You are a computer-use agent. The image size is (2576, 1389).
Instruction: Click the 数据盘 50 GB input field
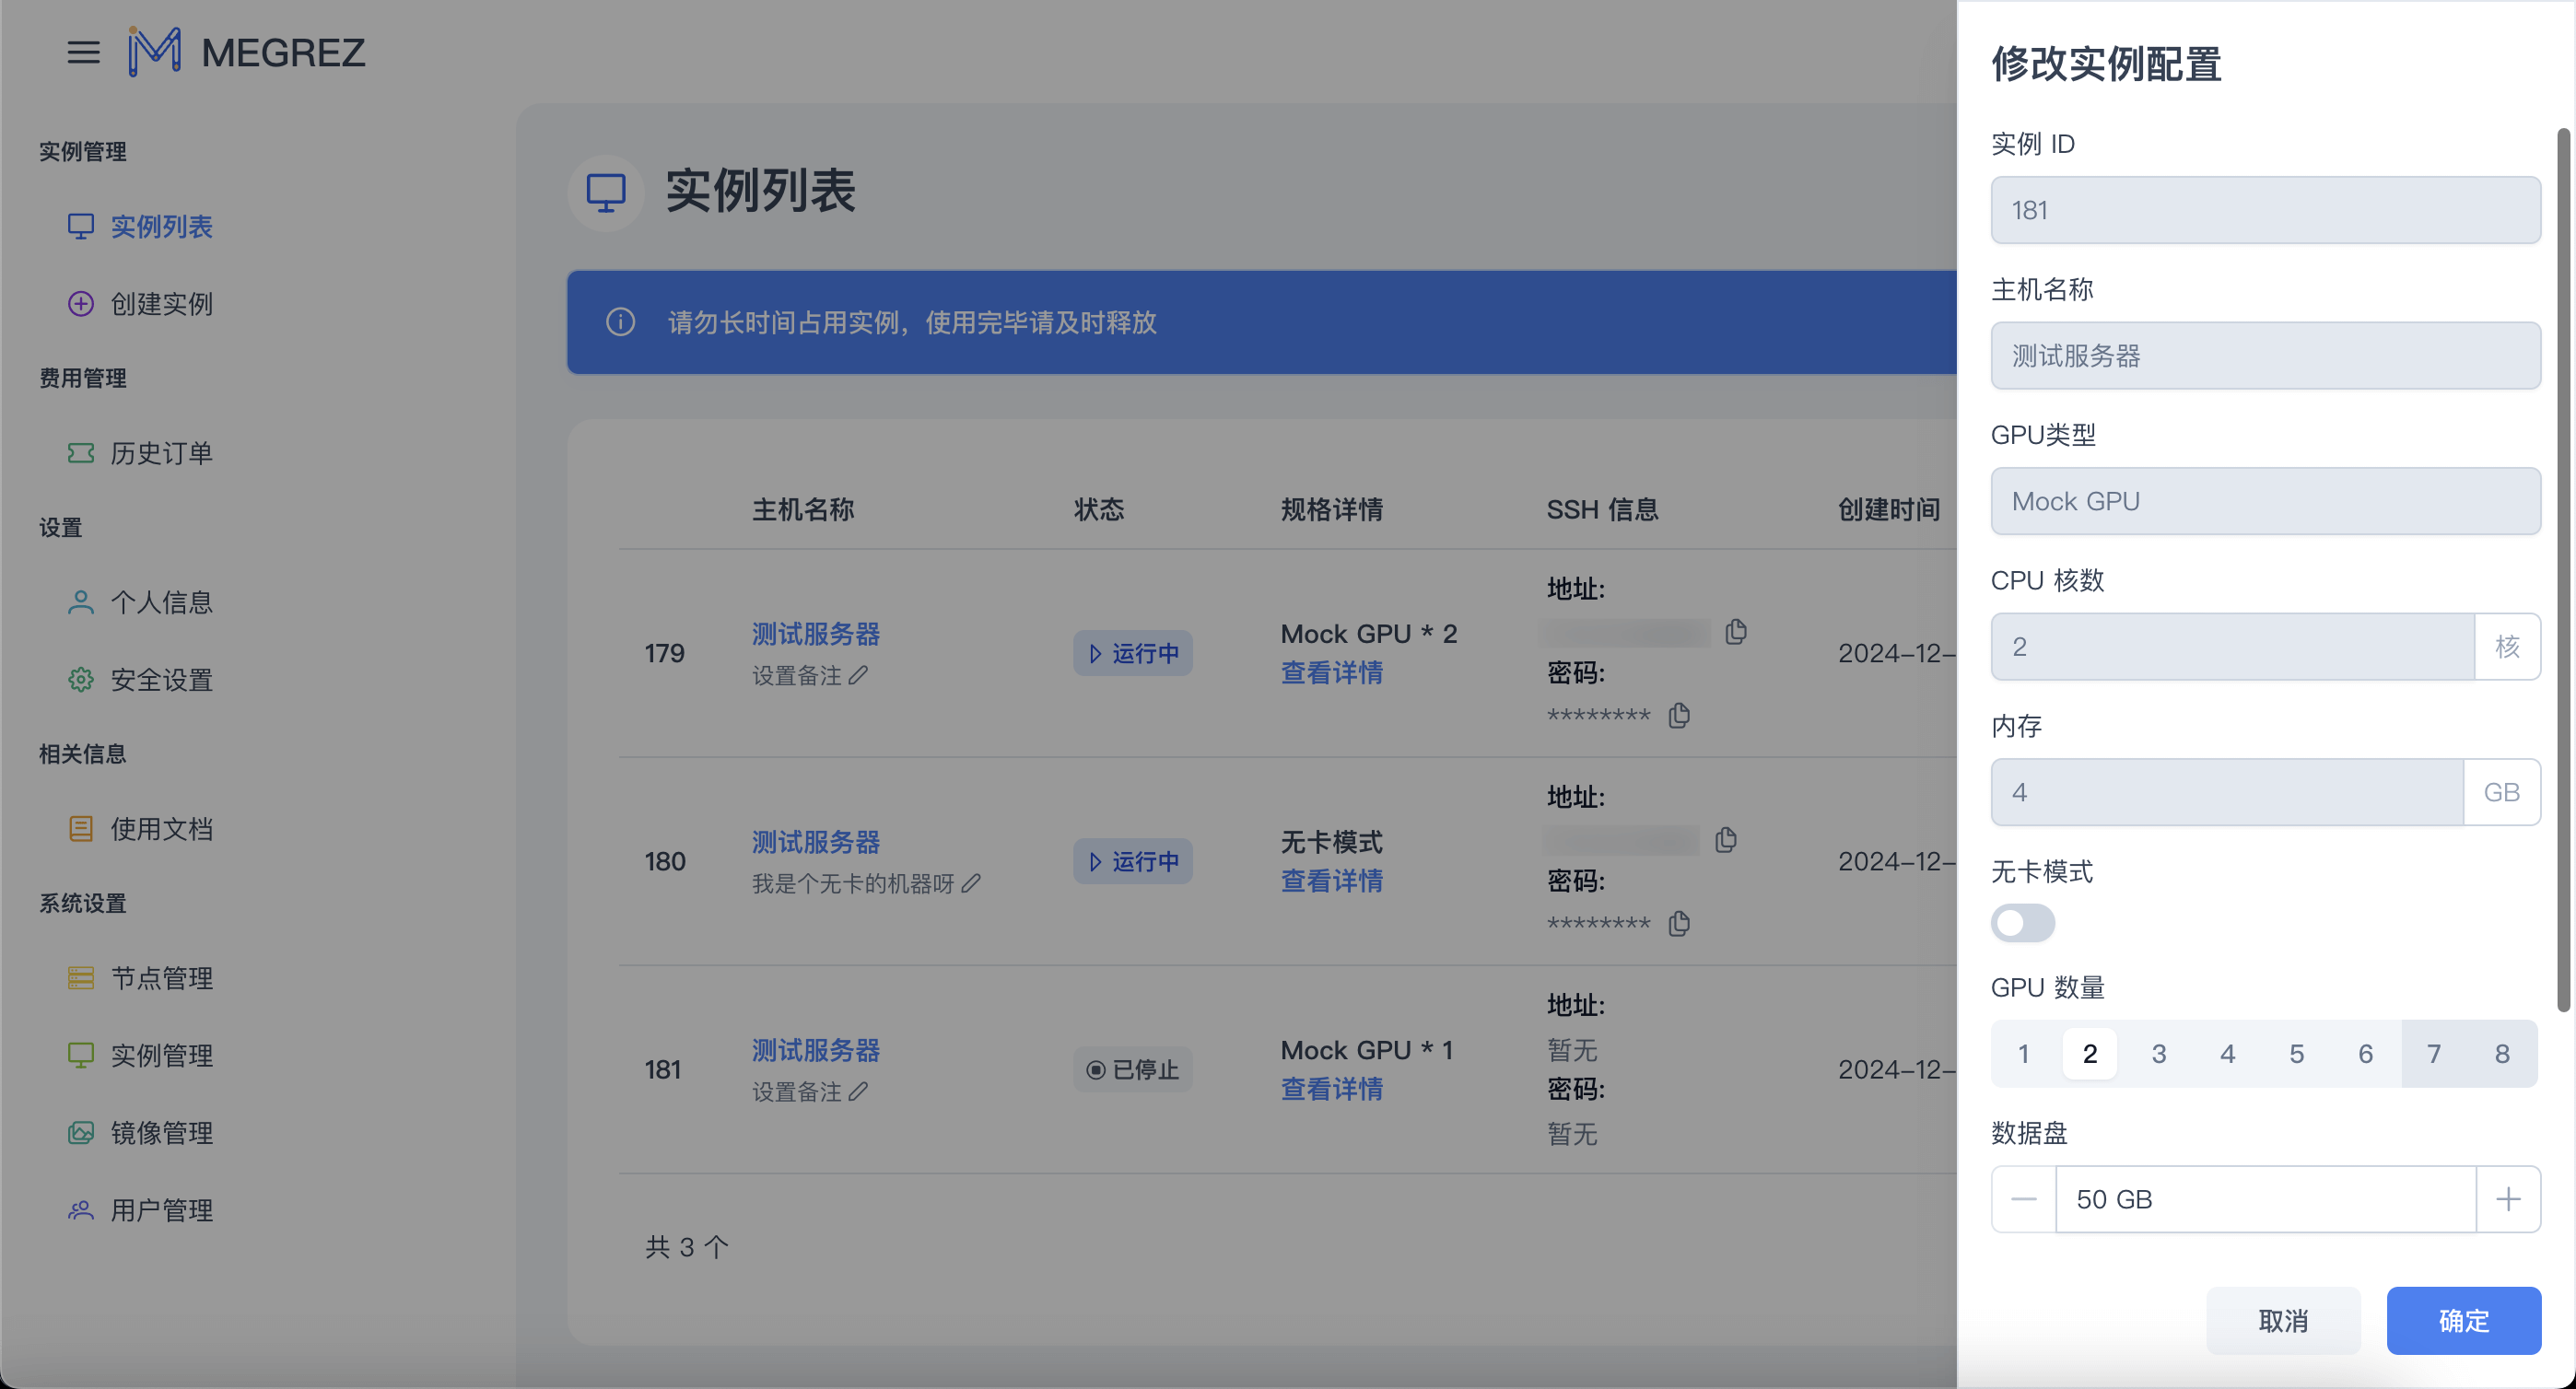2265,1199
